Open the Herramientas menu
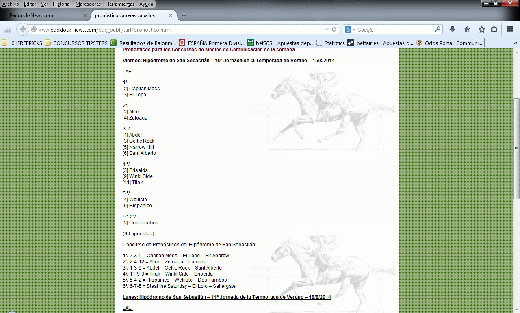Image resolution: width=520 pixels, height=313 pixels. click(120, 4)
